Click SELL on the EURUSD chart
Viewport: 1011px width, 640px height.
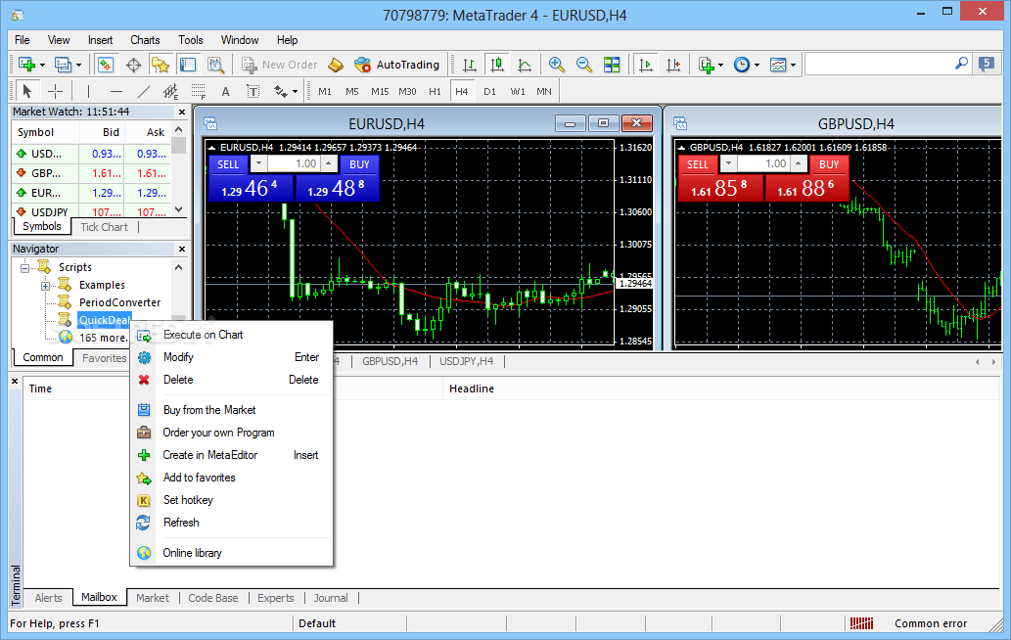[x=228, y=164]
